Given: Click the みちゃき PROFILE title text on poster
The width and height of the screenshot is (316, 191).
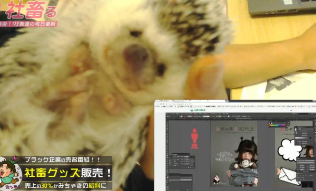Looking at the screenshot, I should (234, 129).
